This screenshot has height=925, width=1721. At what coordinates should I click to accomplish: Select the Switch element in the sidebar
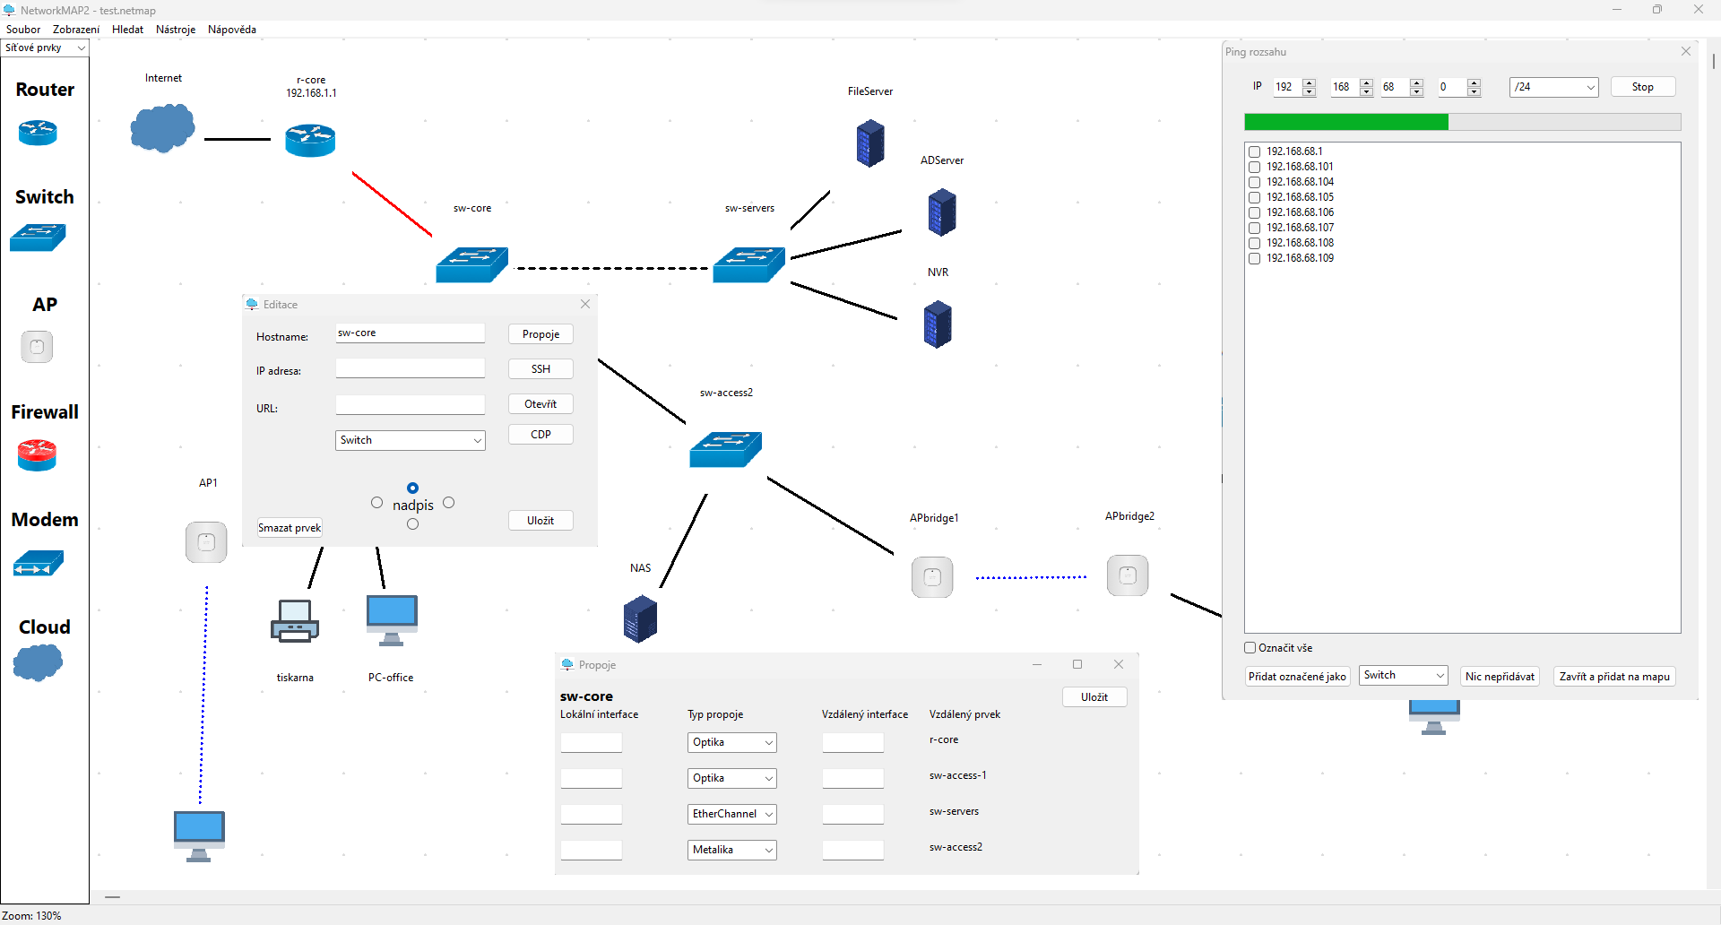(37, 237)
